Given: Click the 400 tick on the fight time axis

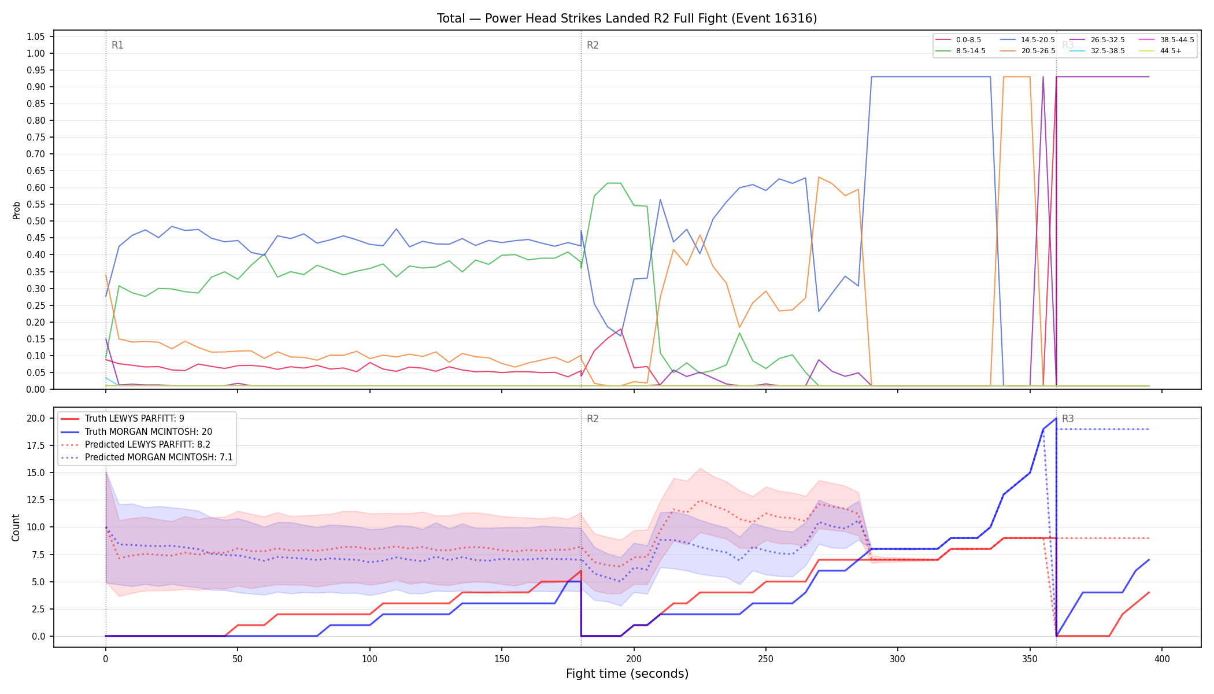Looking at the screenshot, I should click(1162, 659).
